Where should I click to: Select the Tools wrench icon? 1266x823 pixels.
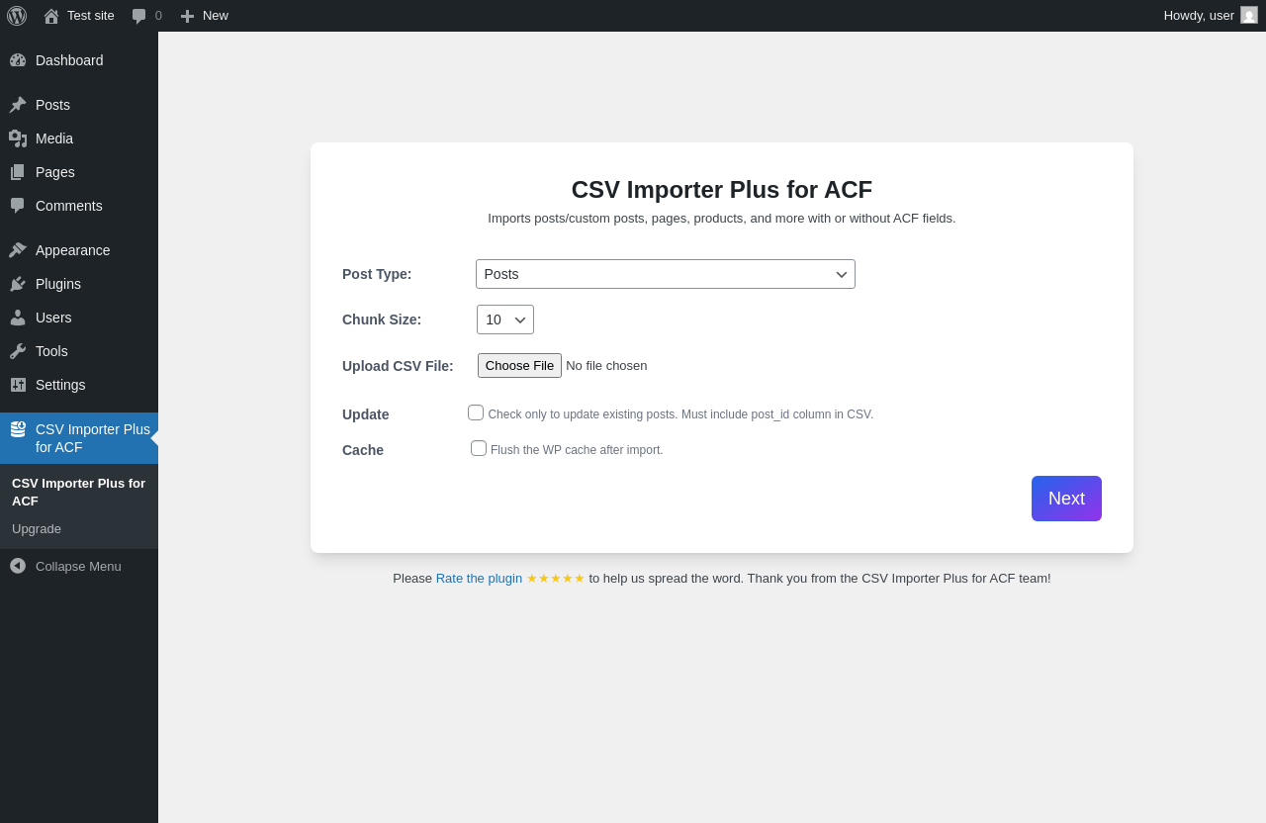click(18, 351)
